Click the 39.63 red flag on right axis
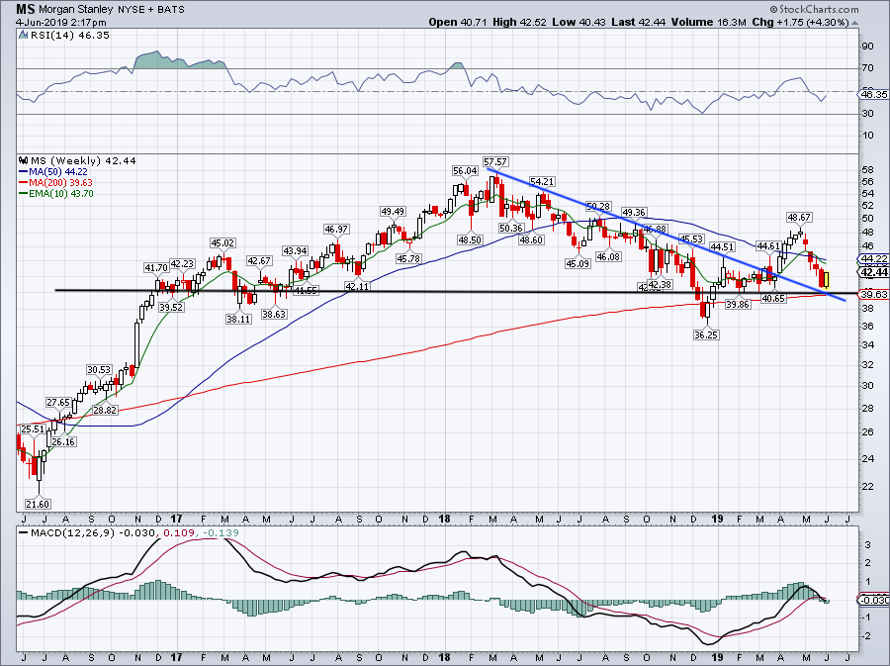Image resolution: width=890 pixels, height=666 pixels. (873, 294)
